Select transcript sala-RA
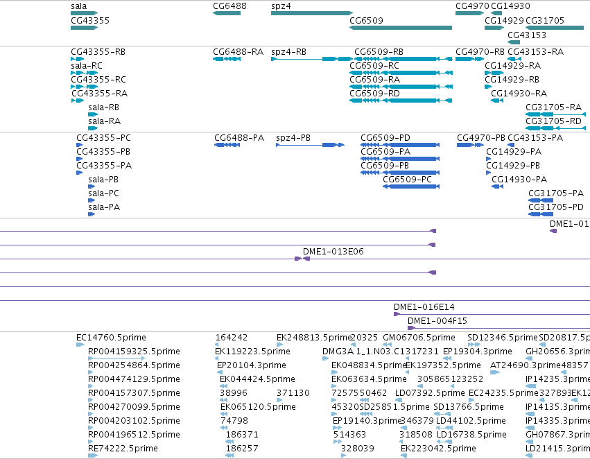This screenshot has height=459, width=590. tap(104, 121)
